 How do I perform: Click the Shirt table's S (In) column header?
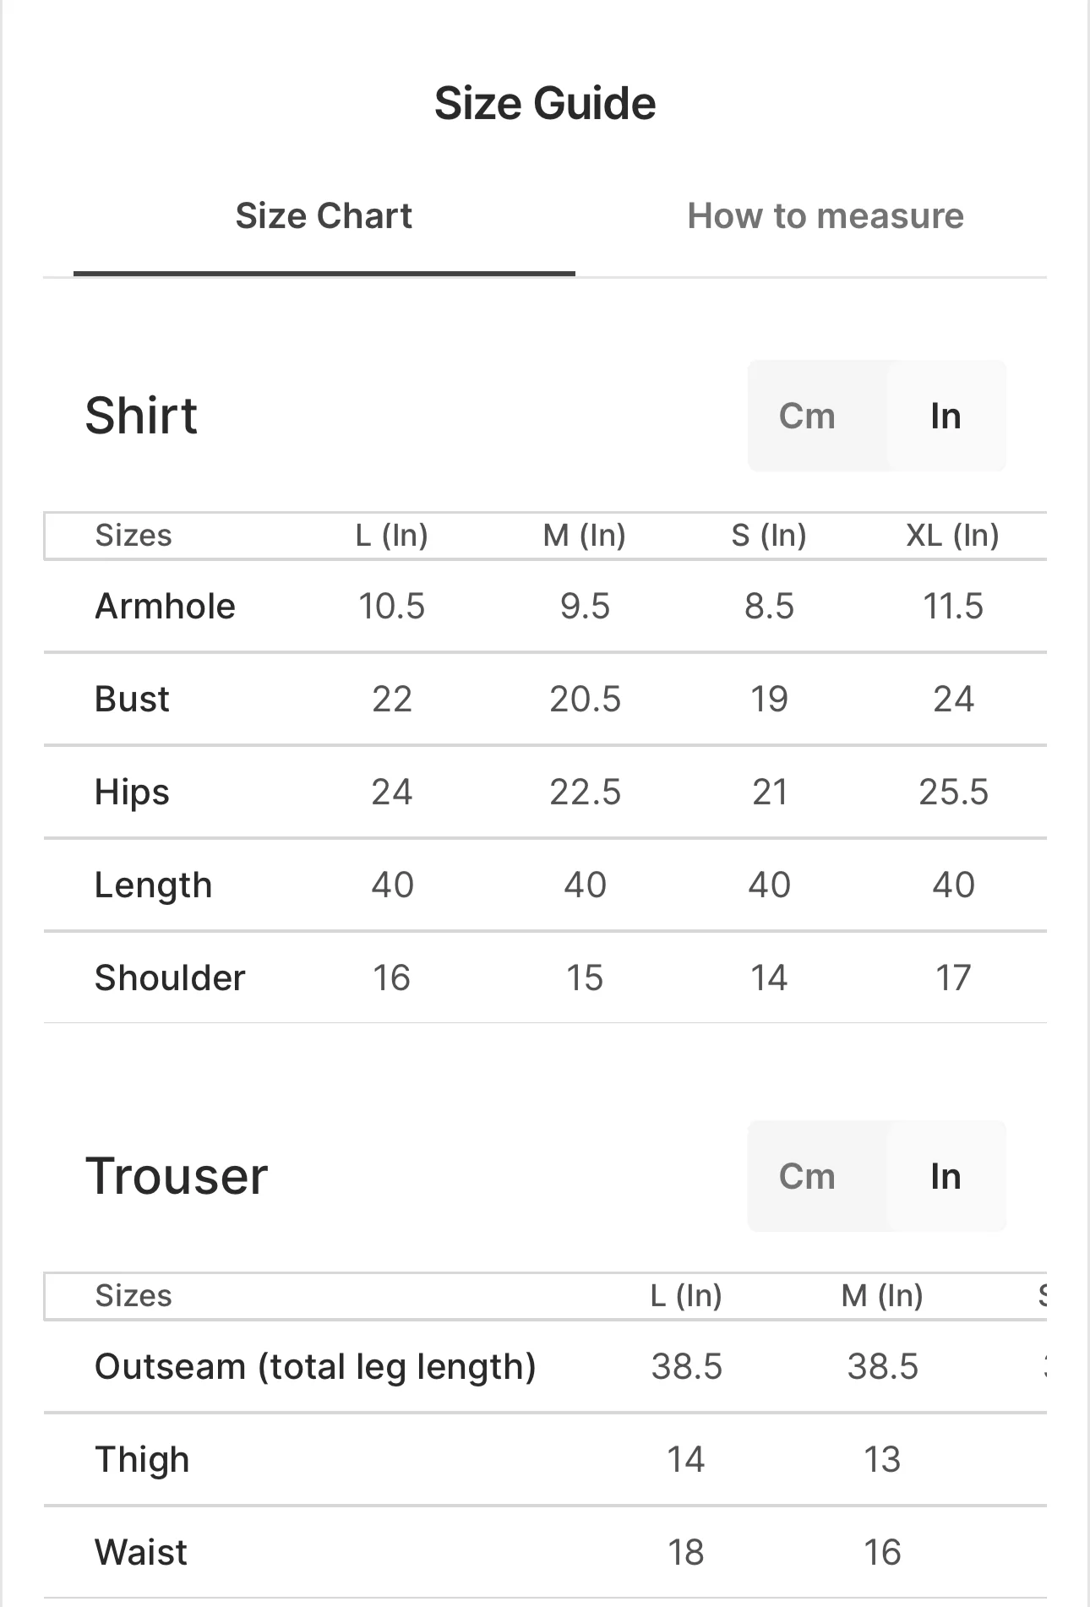[769, 535]
